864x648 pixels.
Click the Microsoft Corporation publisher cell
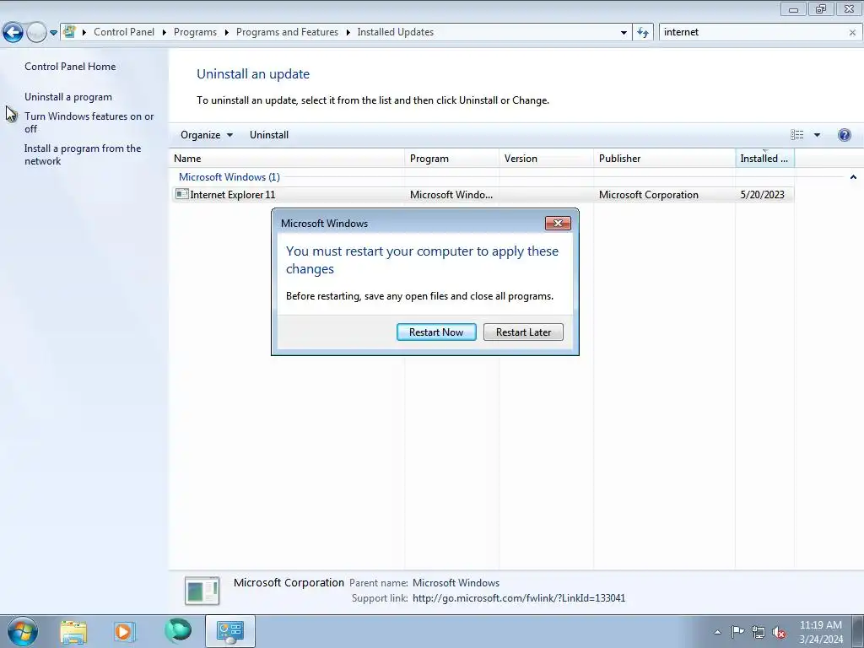tap(649, 195)
